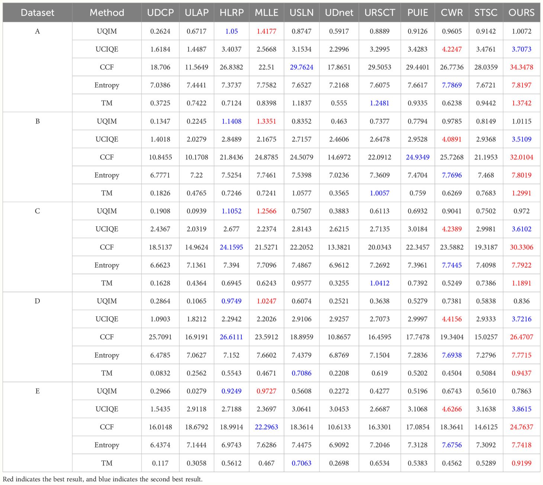Click dataset label D
The width and height of the screenshot is (543, 485).
tap(37, 301)
